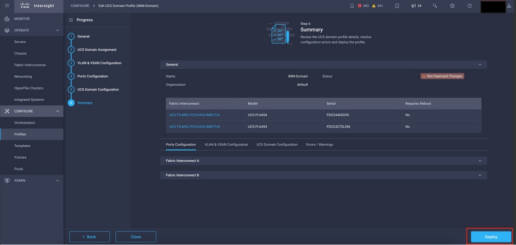Viewport: 516px width, 245px height.
Task: Click the Admin icon in sidebar
Action: (x=7, y=180)
